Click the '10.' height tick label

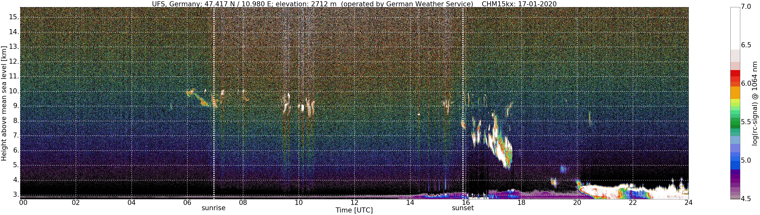[x=14, y=91]
